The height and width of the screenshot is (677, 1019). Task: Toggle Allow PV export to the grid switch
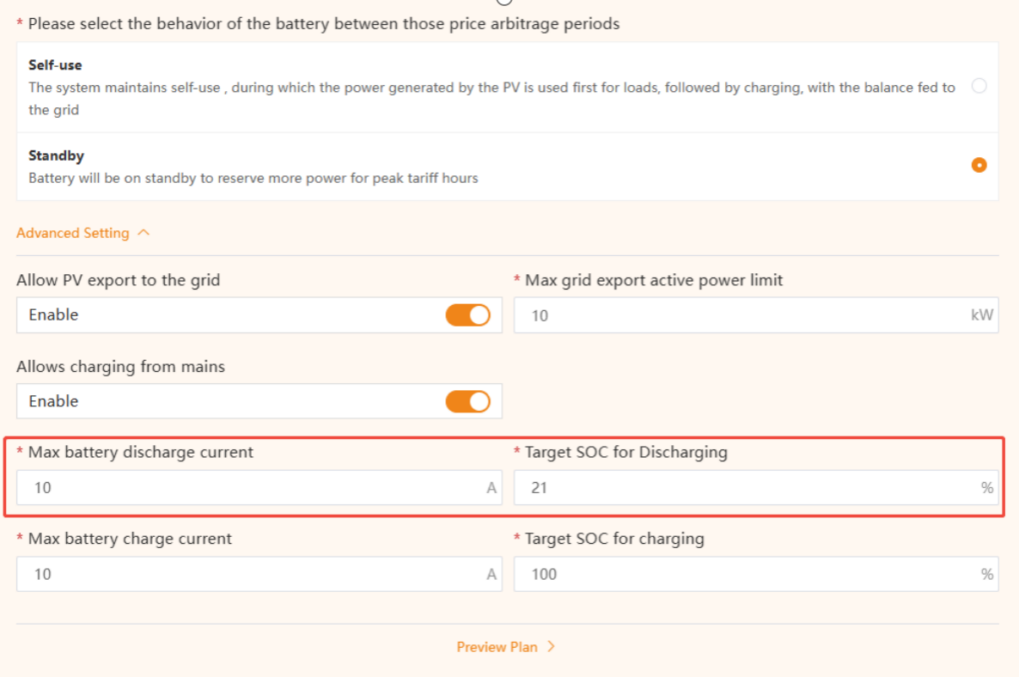(467, 315)
